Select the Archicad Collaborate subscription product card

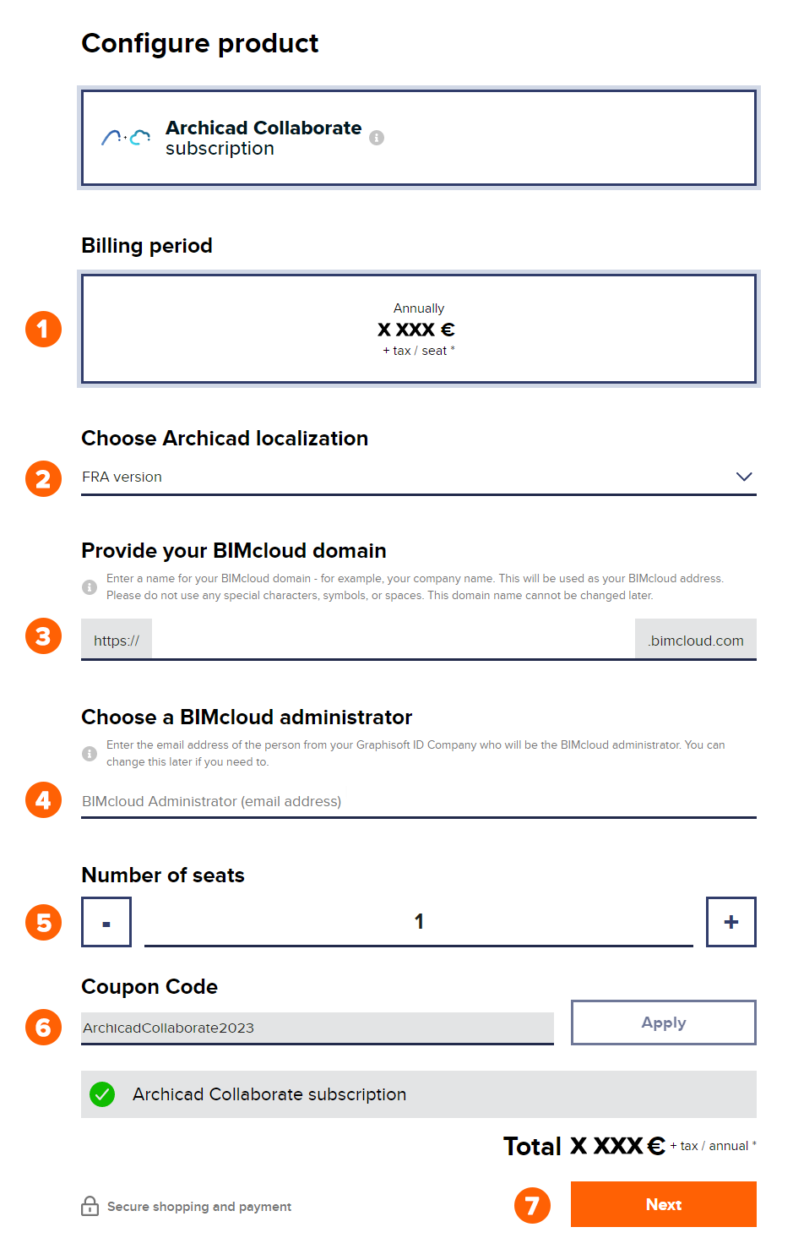pos(419,138)
